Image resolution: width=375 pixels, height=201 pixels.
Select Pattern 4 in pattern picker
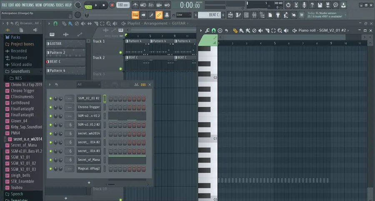(x=66, y=70)
